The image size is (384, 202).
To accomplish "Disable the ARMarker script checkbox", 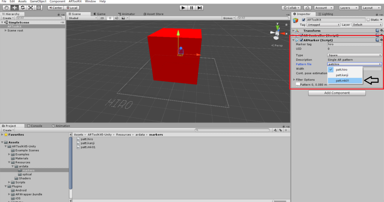I will [x=301, y=40].
